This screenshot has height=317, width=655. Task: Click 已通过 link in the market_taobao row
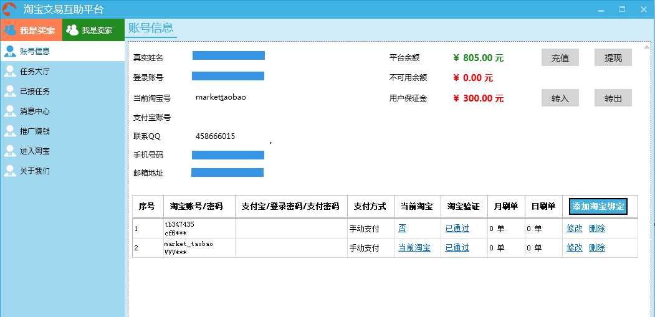[457, 248]
